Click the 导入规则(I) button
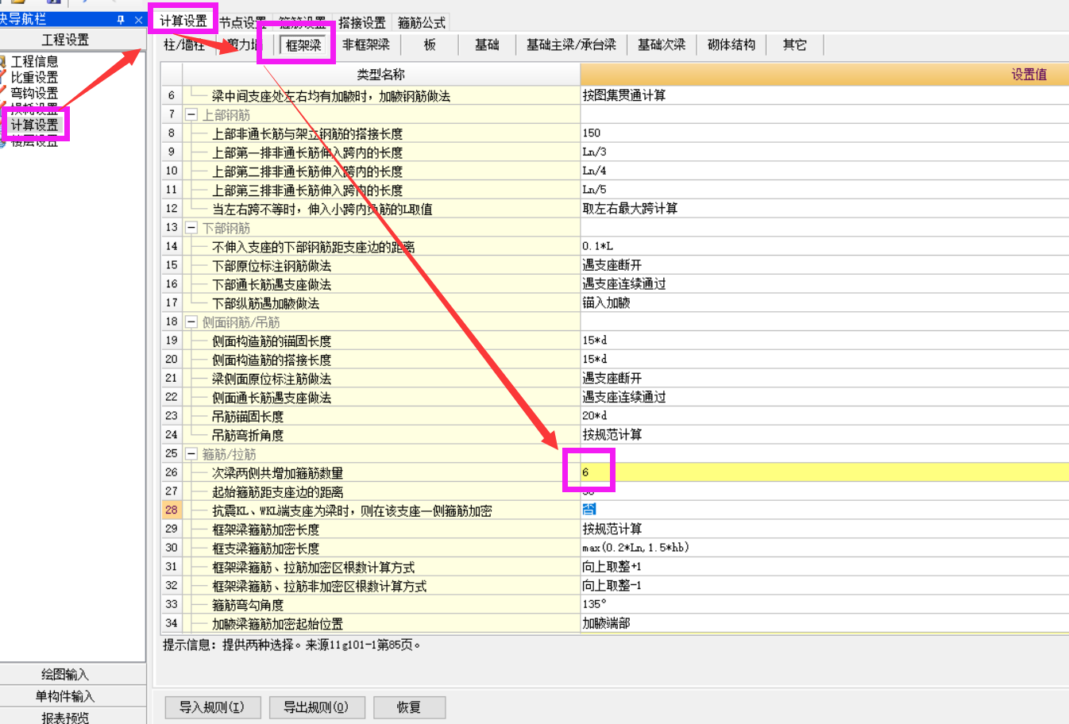Screen dimensions: 1069x724 pyautogui.click(x=212, y=707)
